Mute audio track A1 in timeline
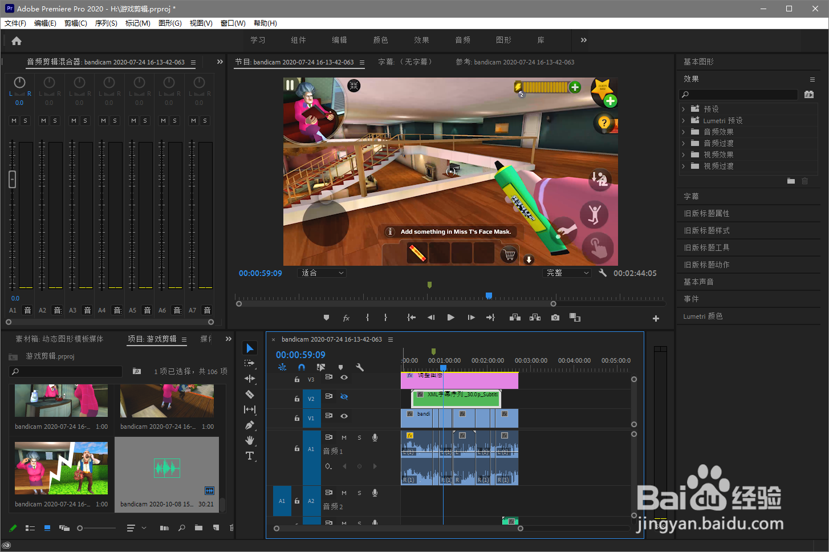Image resolution: width=829 pixels, height=552 pixels. pos(344,437)
